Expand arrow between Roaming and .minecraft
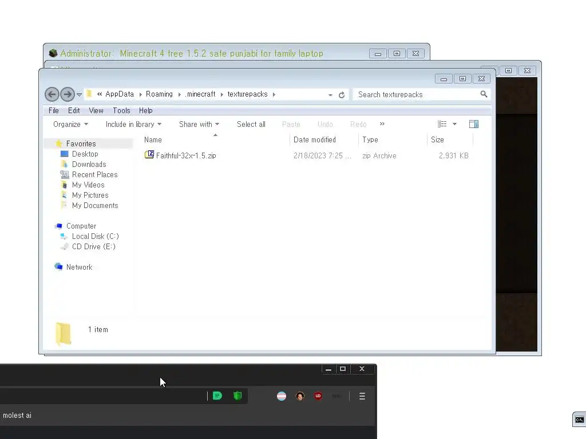586x439 pixels. (179, 94)
